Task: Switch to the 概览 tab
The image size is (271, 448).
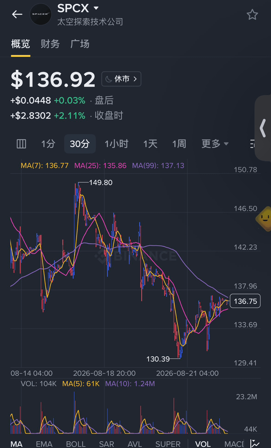Action: pyautogui.click(x=21, y=44)
